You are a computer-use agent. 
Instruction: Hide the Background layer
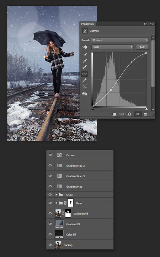(50, 213)
